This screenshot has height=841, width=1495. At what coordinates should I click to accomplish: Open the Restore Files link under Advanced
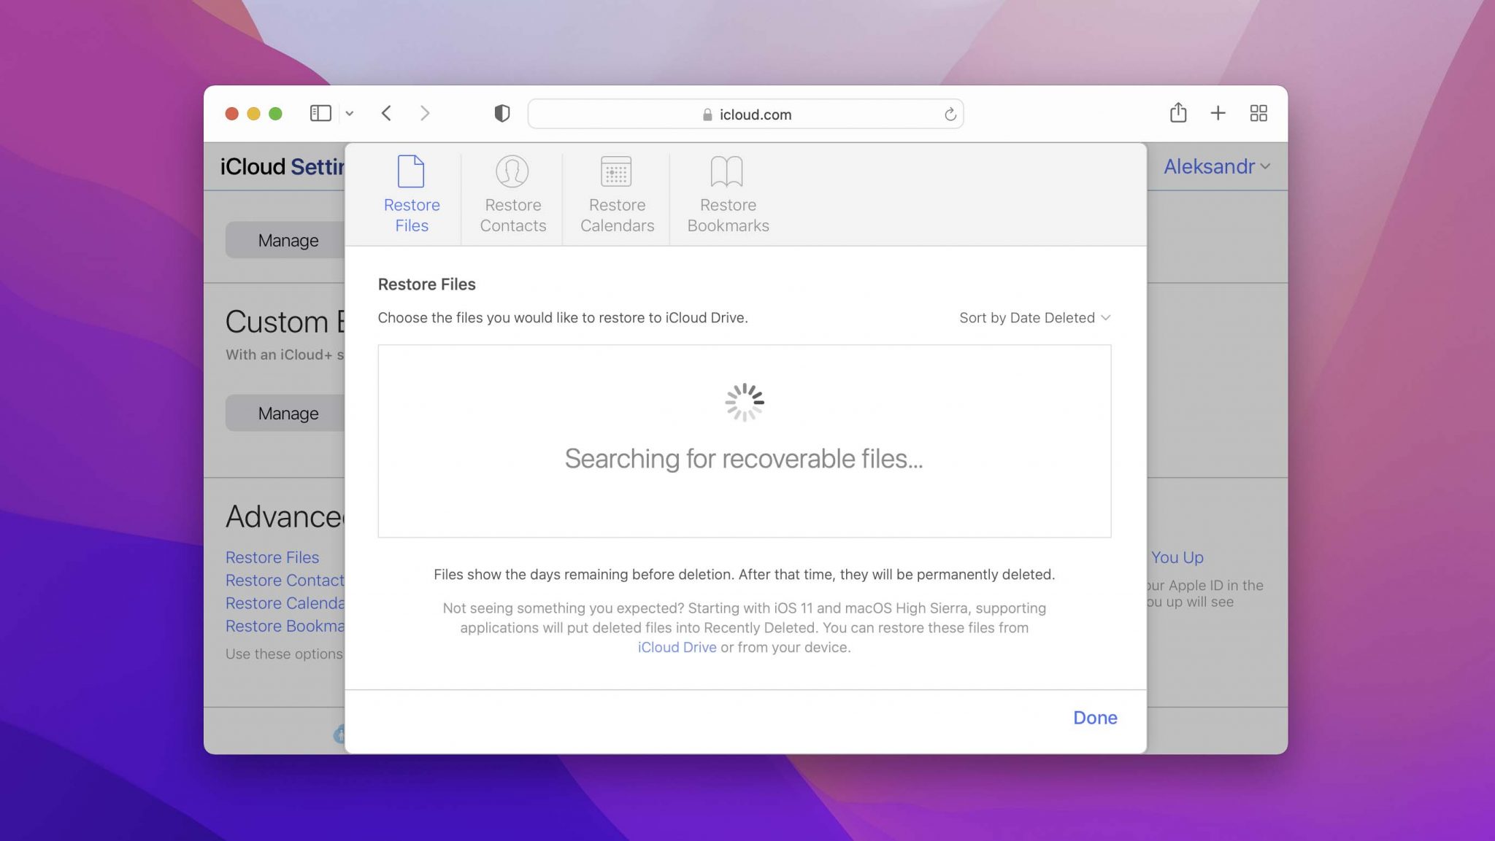click(272, 557)
